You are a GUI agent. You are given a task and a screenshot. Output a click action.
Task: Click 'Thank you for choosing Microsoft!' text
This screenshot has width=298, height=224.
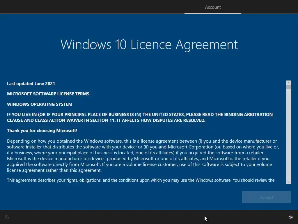coord(42,131)
